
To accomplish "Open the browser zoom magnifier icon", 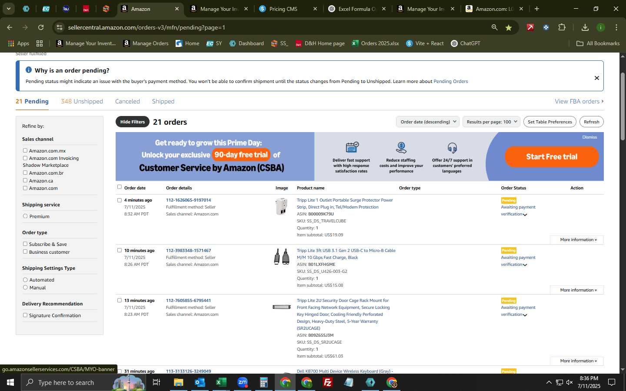I will coord(494,27).
